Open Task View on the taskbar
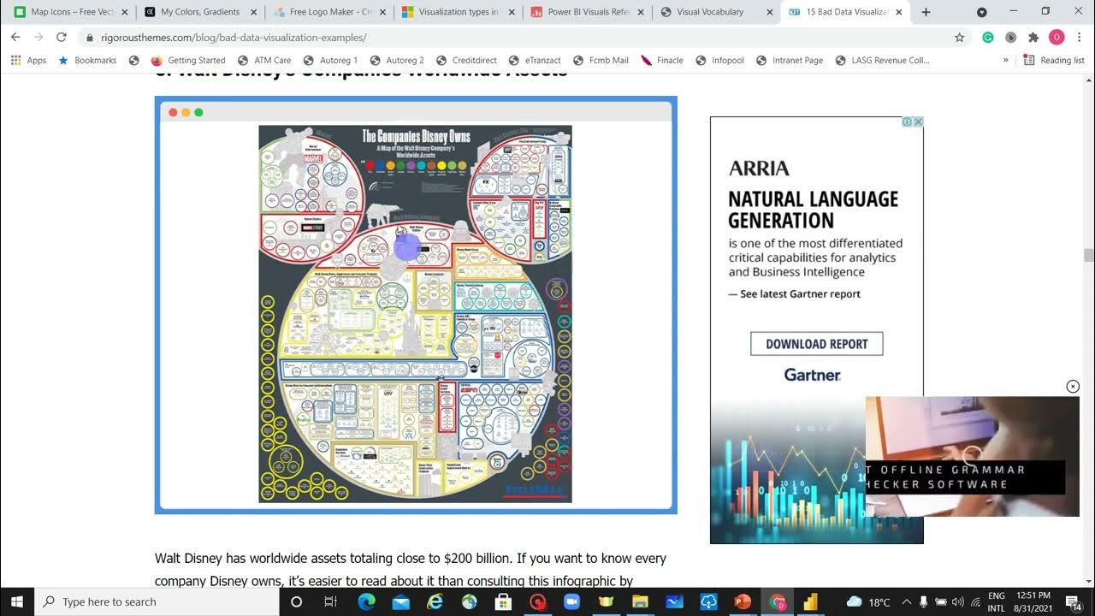The image size is (1095, 616). (330, 601)
